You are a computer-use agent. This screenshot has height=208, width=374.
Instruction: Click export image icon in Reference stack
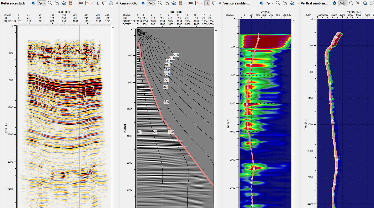[111, 3]
